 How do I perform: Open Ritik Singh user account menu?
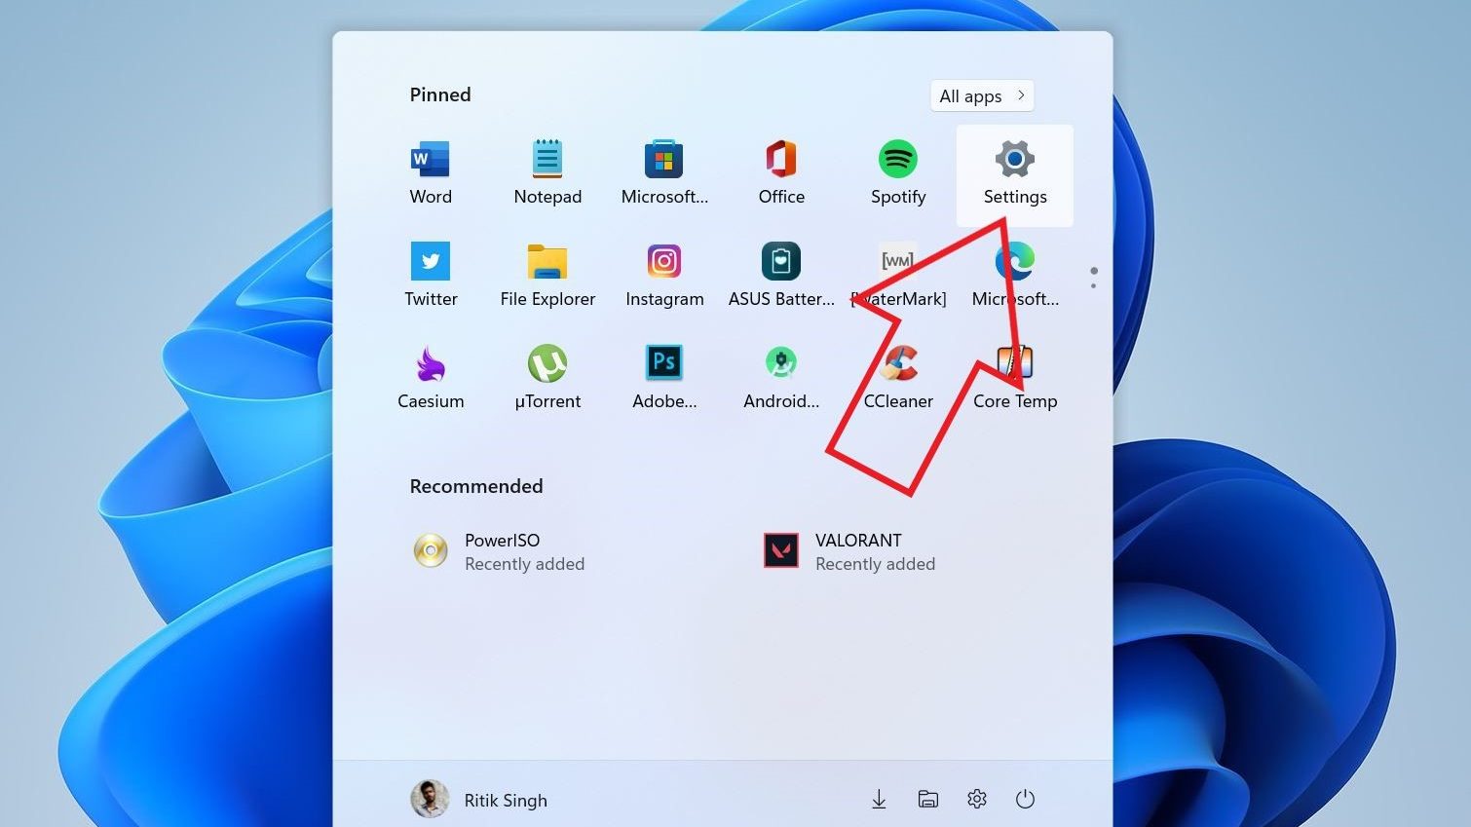click(479, 800)
